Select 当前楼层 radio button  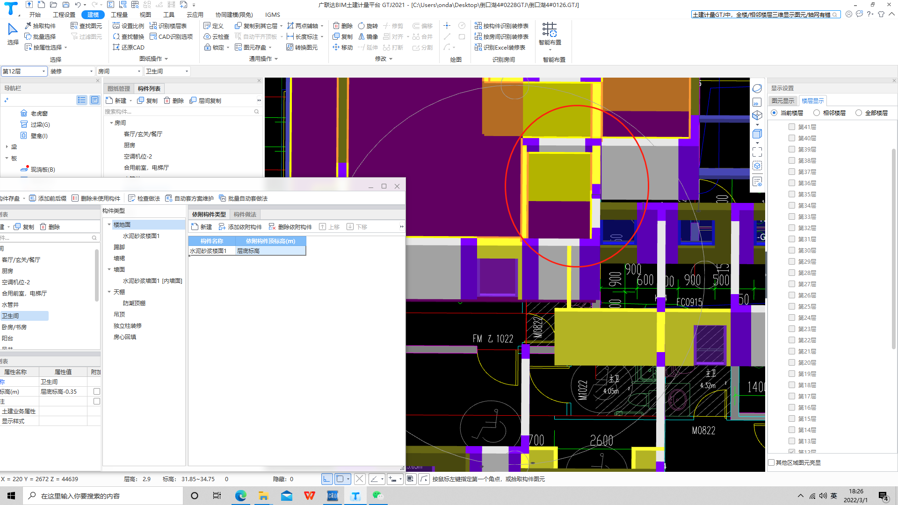tap(774, 113)
